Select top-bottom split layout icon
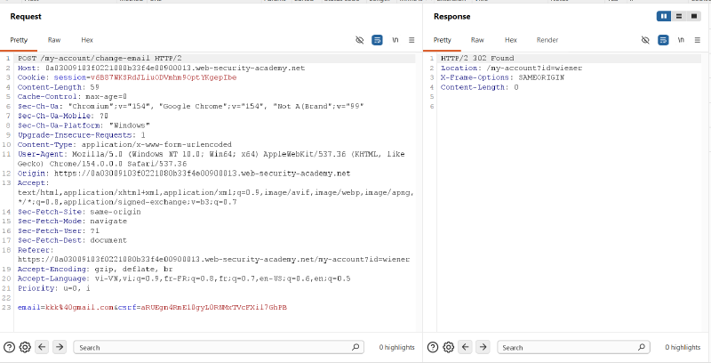This screenshot has height=363, width=711. pyautogui.click(x=679, y=16)
